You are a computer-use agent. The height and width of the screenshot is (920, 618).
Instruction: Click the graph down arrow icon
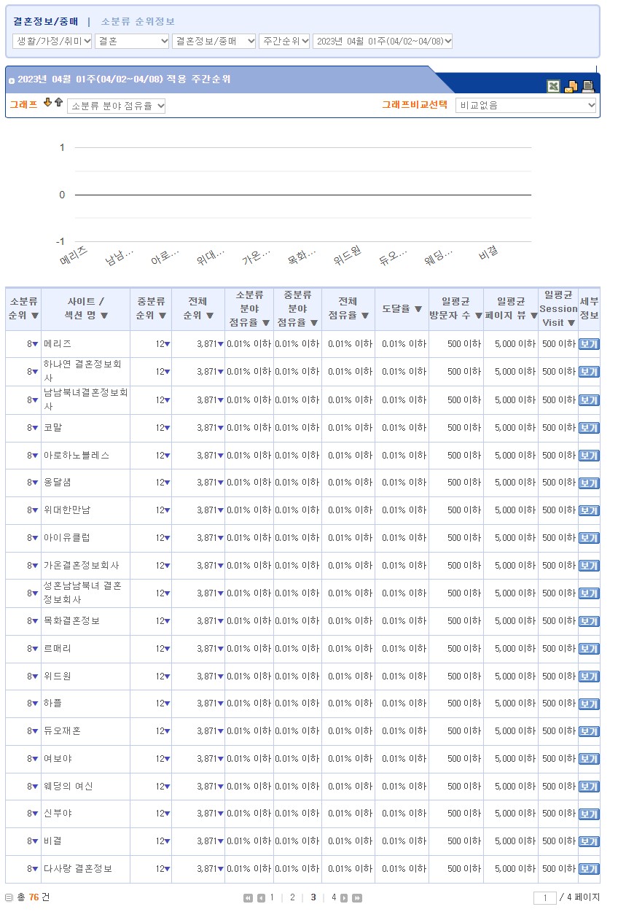click(48, 103)
